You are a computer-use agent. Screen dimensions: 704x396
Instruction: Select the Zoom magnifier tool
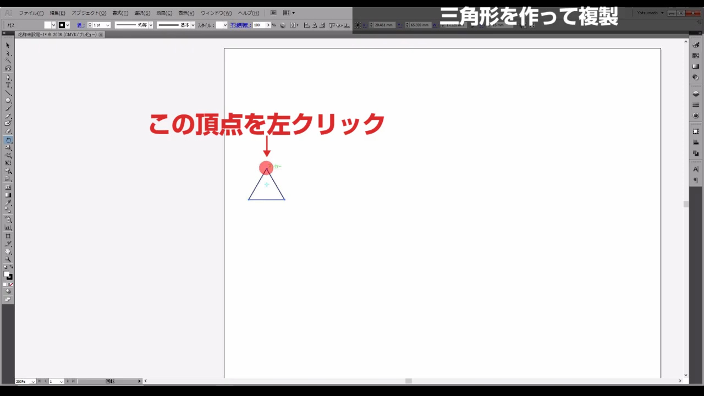[8, 258]
